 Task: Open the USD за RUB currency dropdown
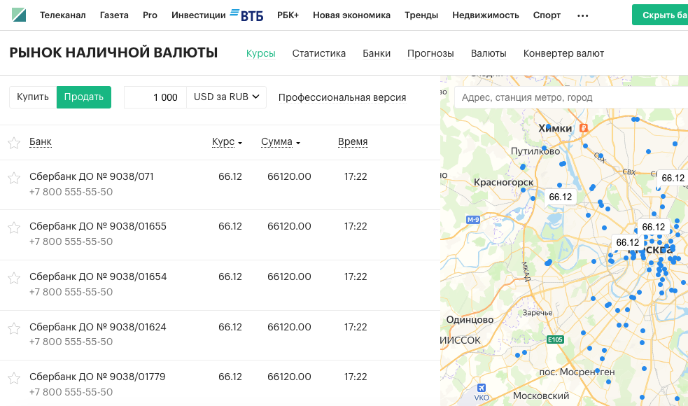click(226, 97)
